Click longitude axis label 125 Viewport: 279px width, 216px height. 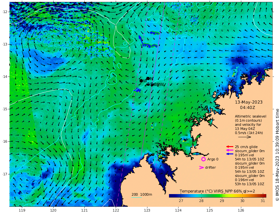210,211
